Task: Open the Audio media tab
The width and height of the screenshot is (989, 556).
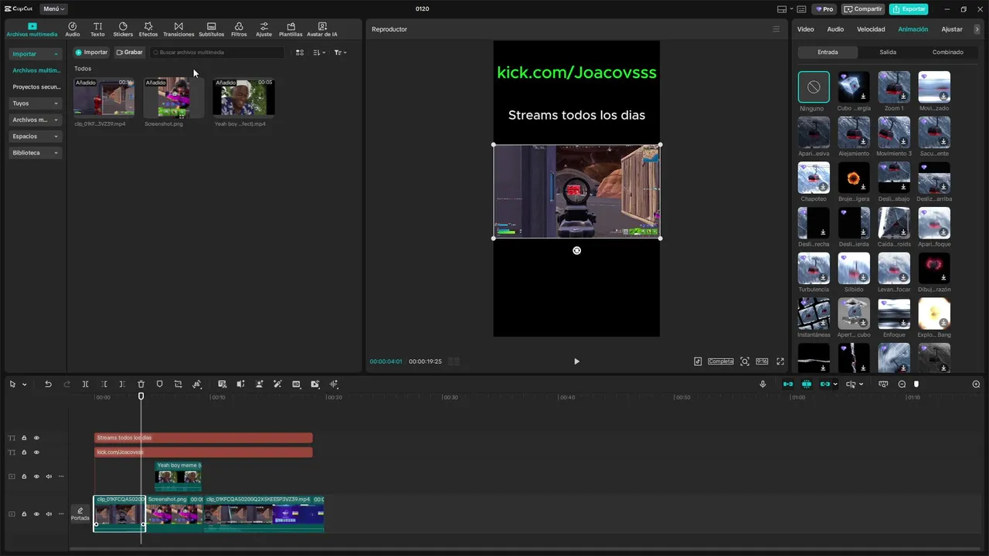Action: pos(73,29)
